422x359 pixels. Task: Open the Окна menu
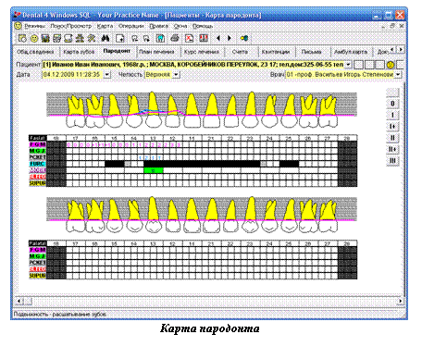180,26
